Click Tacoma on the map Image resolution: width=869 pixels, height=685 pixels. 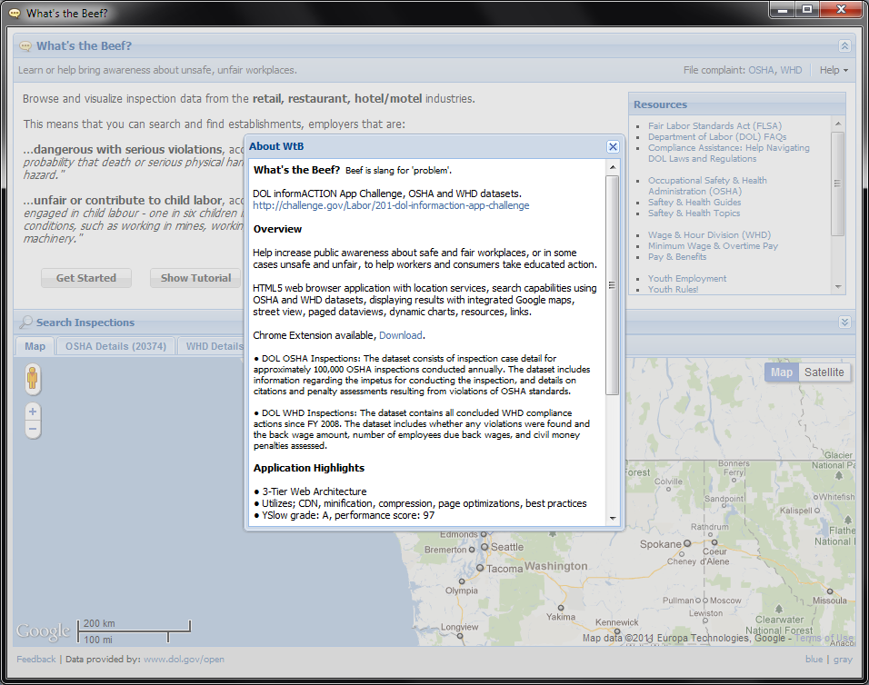(x=499, y=568)
